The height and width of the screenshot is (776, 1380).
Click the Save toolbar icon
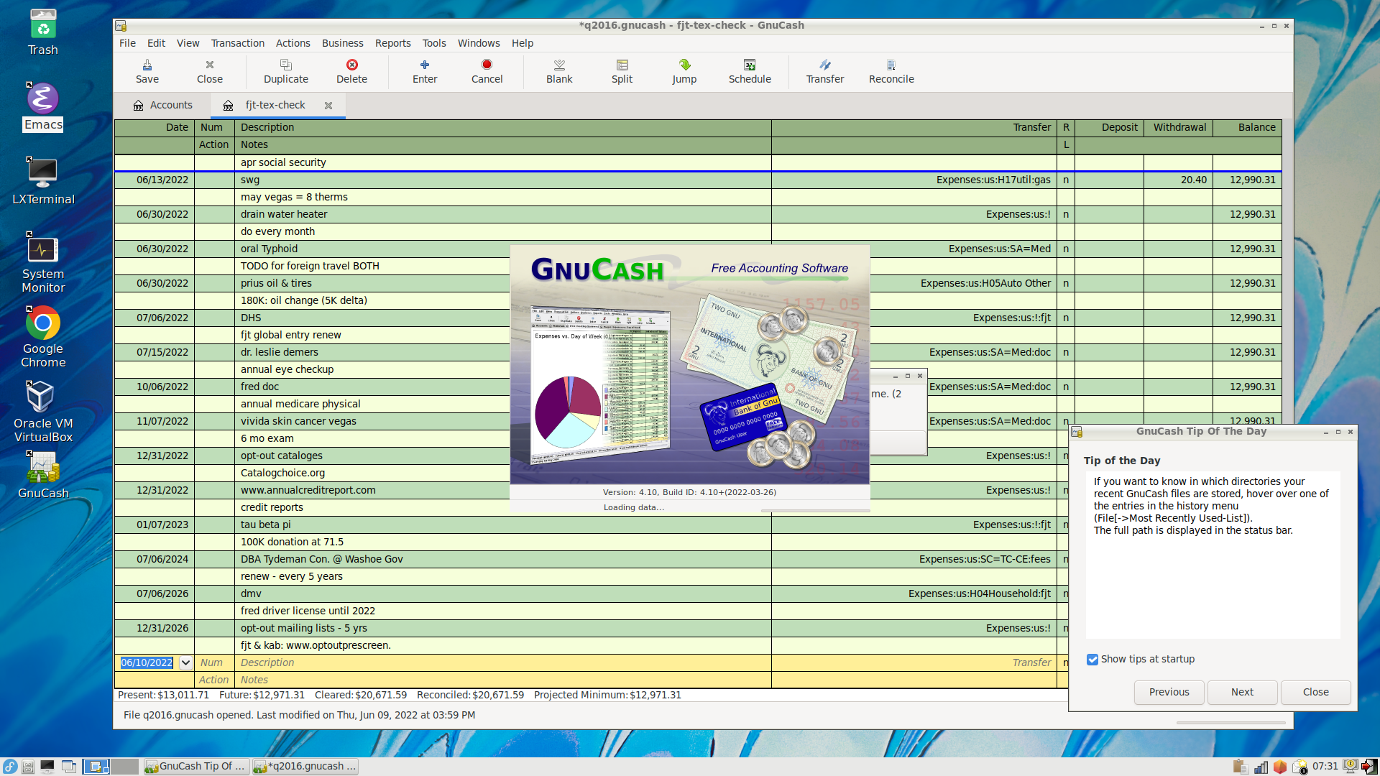coord(147,71)
